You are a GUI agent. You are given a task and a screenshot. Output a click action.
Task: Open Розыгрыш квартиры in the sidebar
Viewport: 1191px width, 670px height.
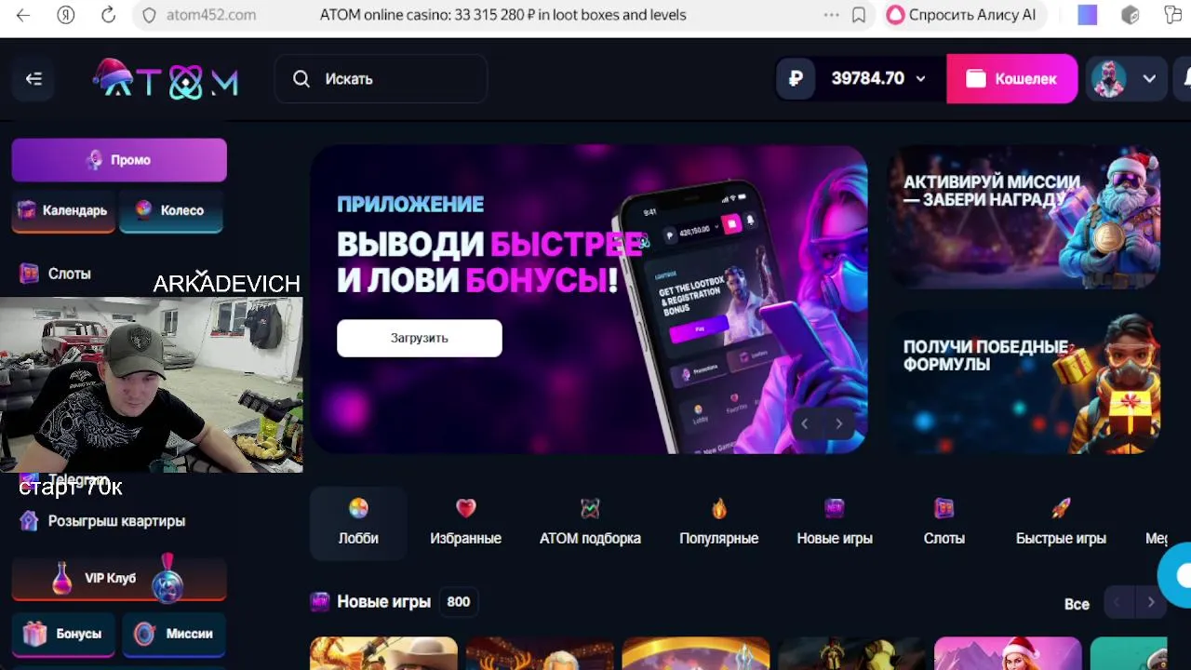103,521
